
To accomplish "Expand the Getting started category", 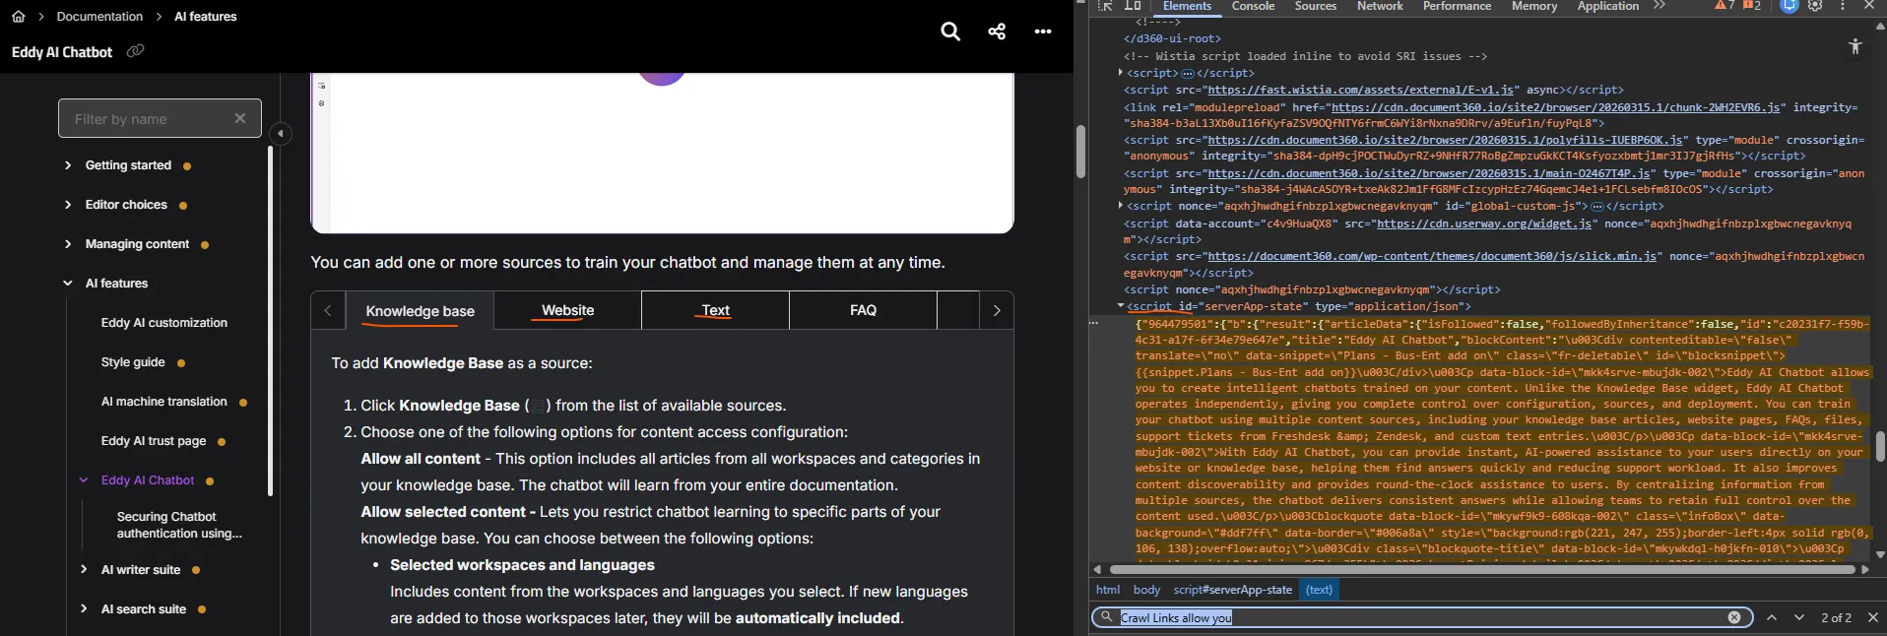I will tap(68, 165).
